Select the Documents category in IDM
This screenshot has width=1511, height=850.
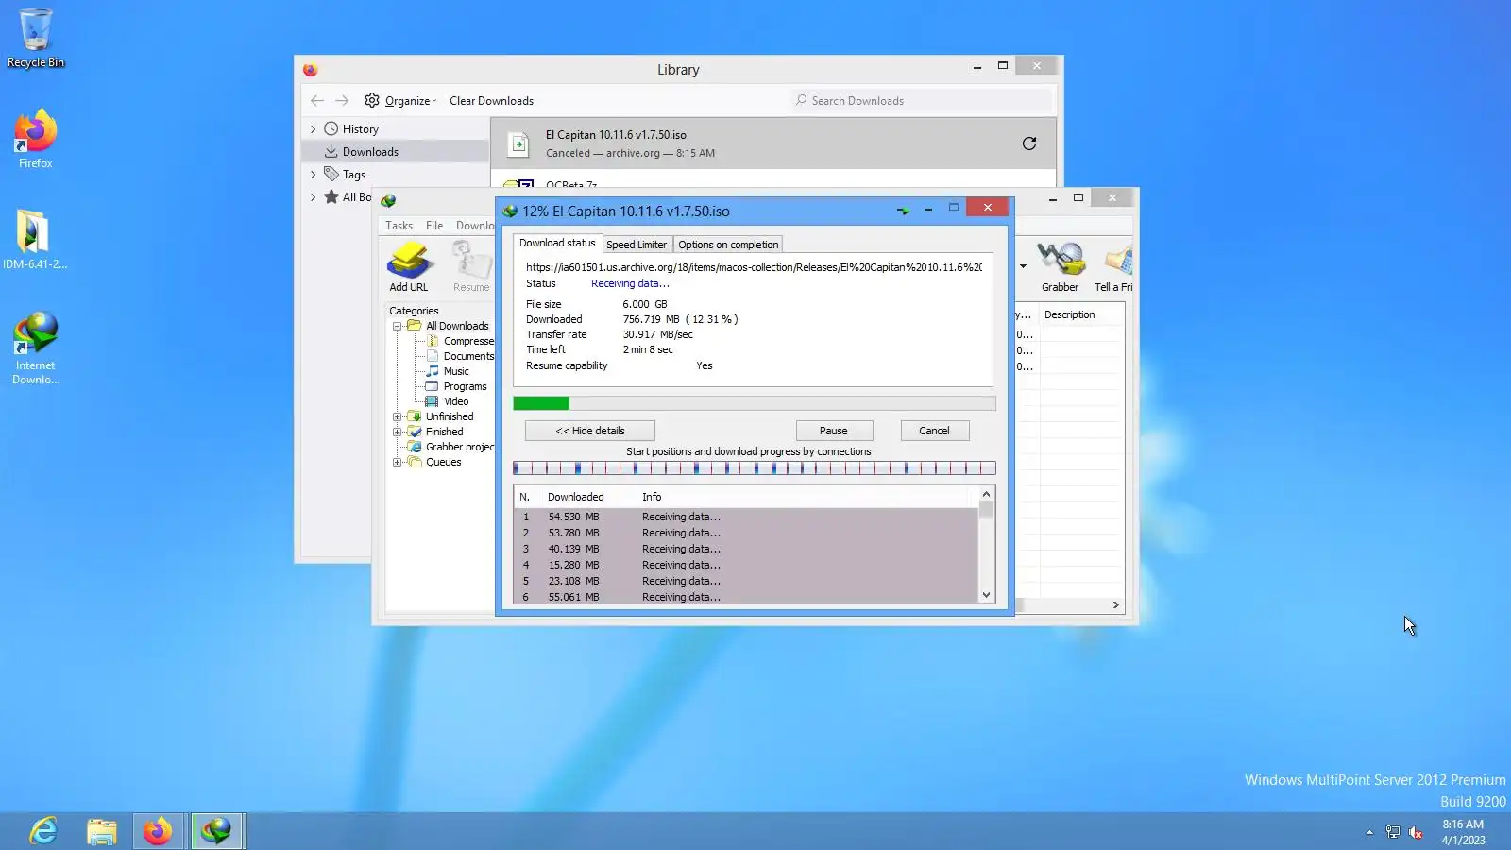pyautogui.click(x=460, y=356)
